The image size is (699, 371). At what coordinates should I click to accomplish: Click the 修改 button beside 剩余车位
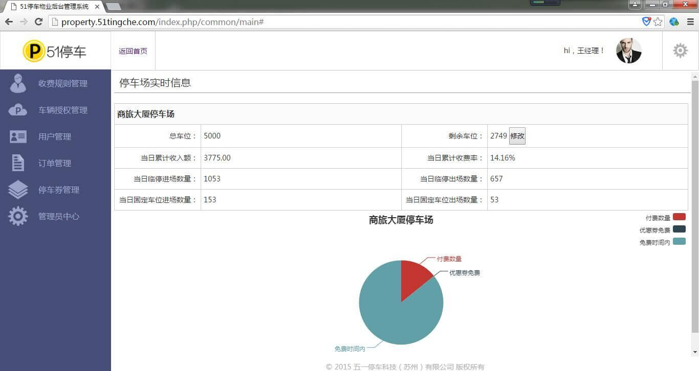tap(517, 136)
